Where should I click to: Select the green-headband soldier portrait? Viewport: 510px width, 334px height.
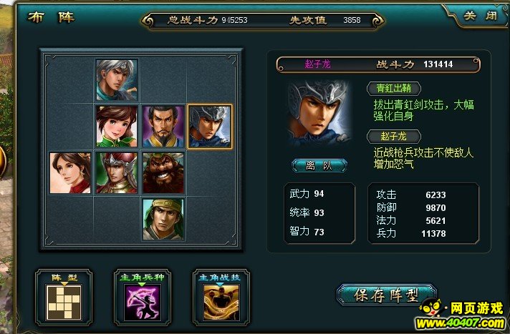(163, 220)
